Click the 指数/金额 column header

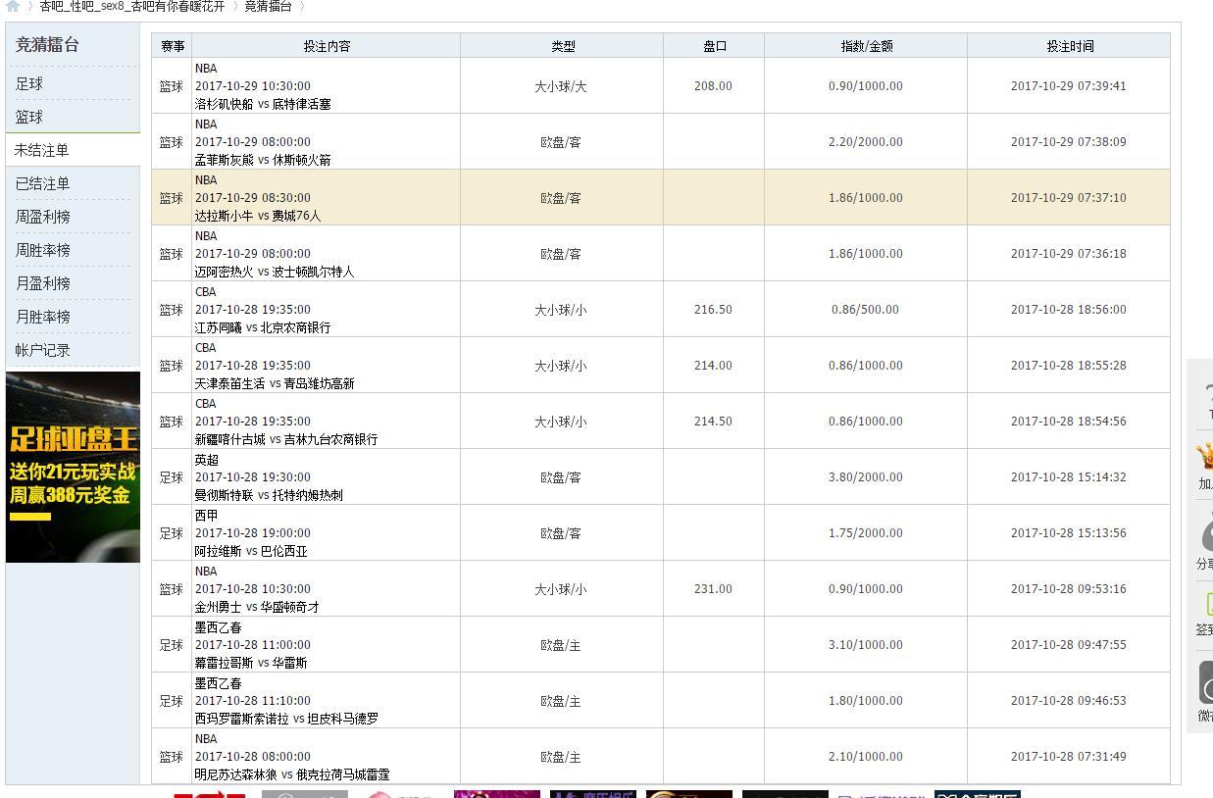(x=866, y=46)
